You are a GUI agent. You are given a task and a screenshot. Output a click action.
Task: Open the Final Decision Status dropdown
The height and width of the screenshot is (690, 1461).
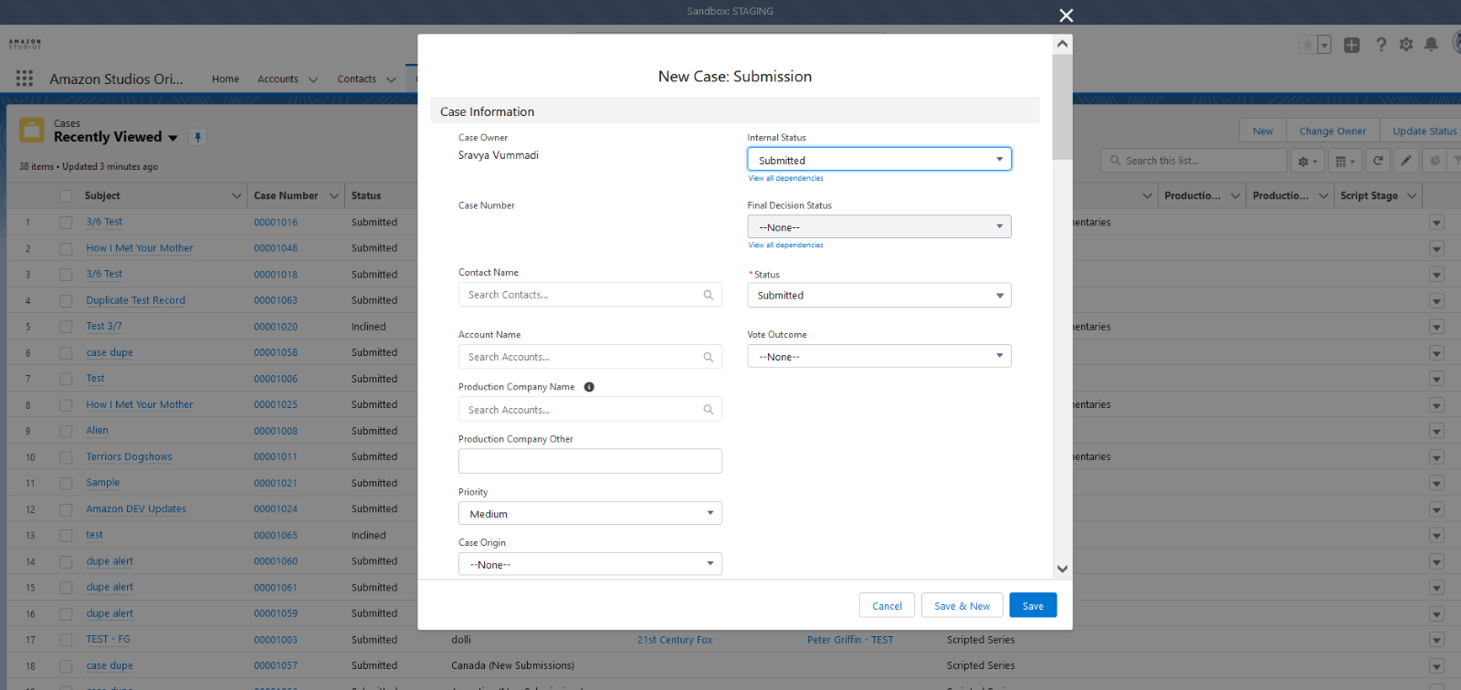click(x=879, y=226)
